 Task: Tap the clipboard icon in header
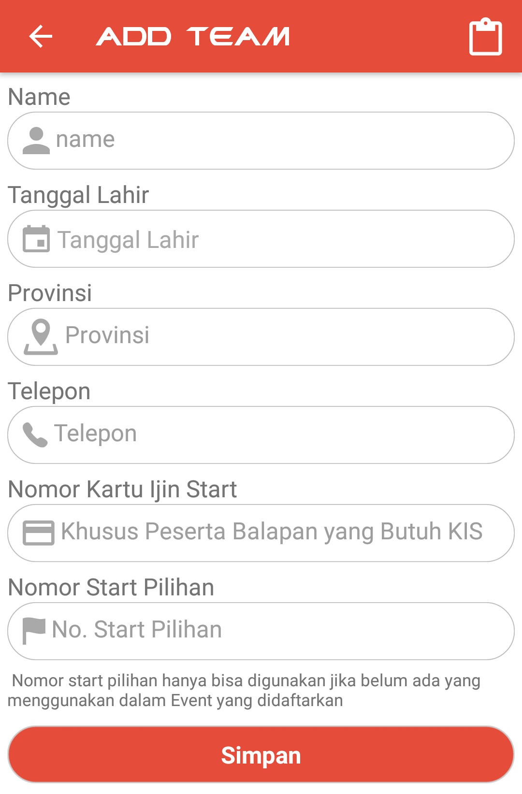pyautogui.click(x=485, y=37)
